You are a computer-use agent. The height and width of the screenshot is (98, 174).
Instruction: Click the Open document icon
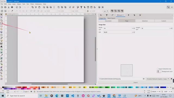point(5,7)
